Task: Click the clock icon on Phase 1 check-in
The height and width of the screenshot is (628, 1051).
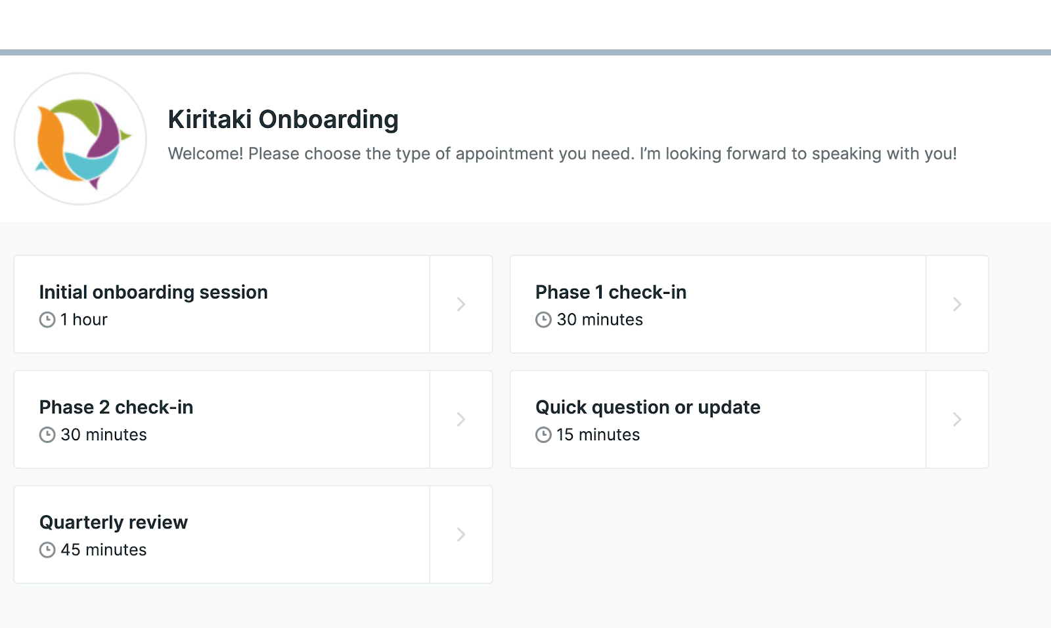Action: coord(542,320)
